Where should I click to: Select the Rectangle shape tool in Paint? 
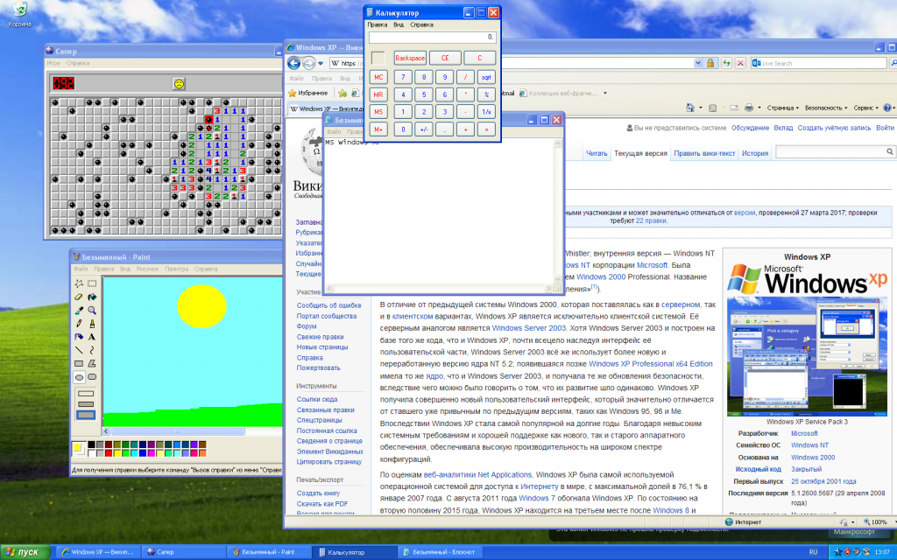[79, 363]
